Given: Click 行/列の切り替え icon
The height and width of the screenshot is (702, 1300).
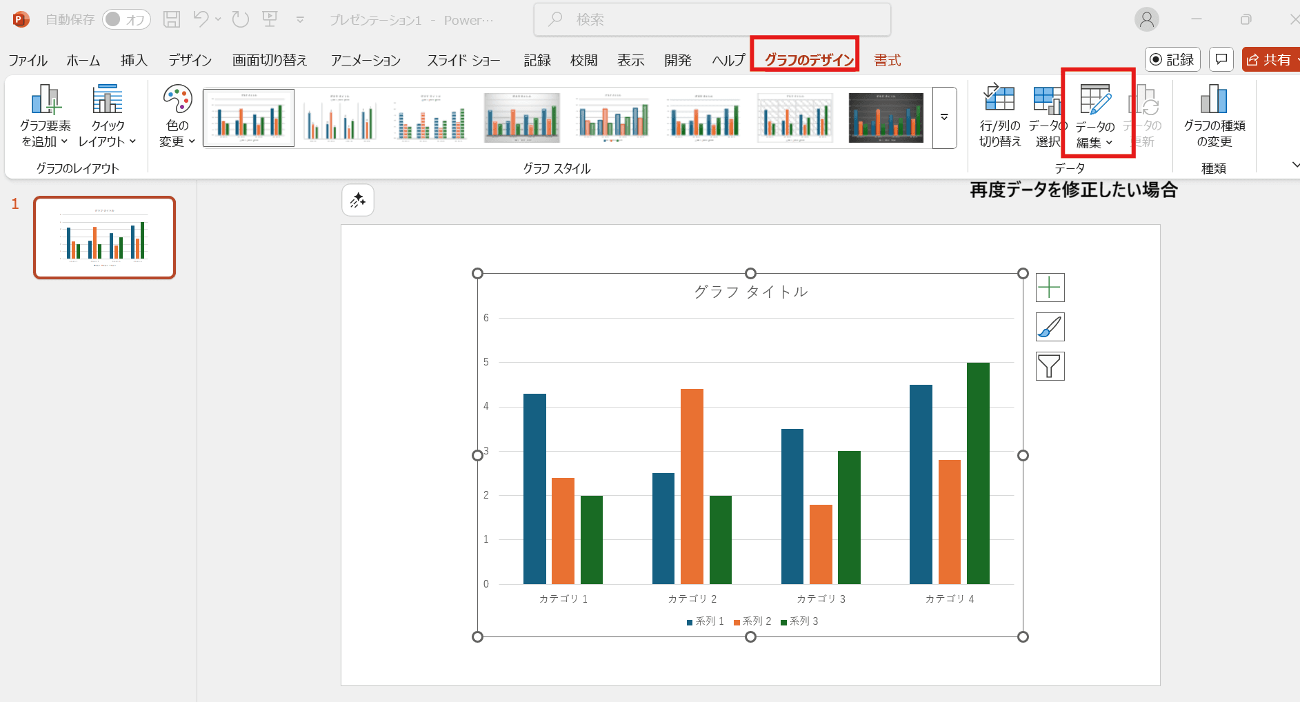Looking at the screenshot, I should point(999,115).
